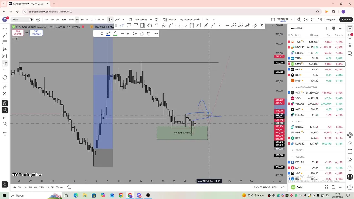The height and width of the screenshot is (199, 354).
Task: Click the 505 Vender button
Action: [18, 33]
